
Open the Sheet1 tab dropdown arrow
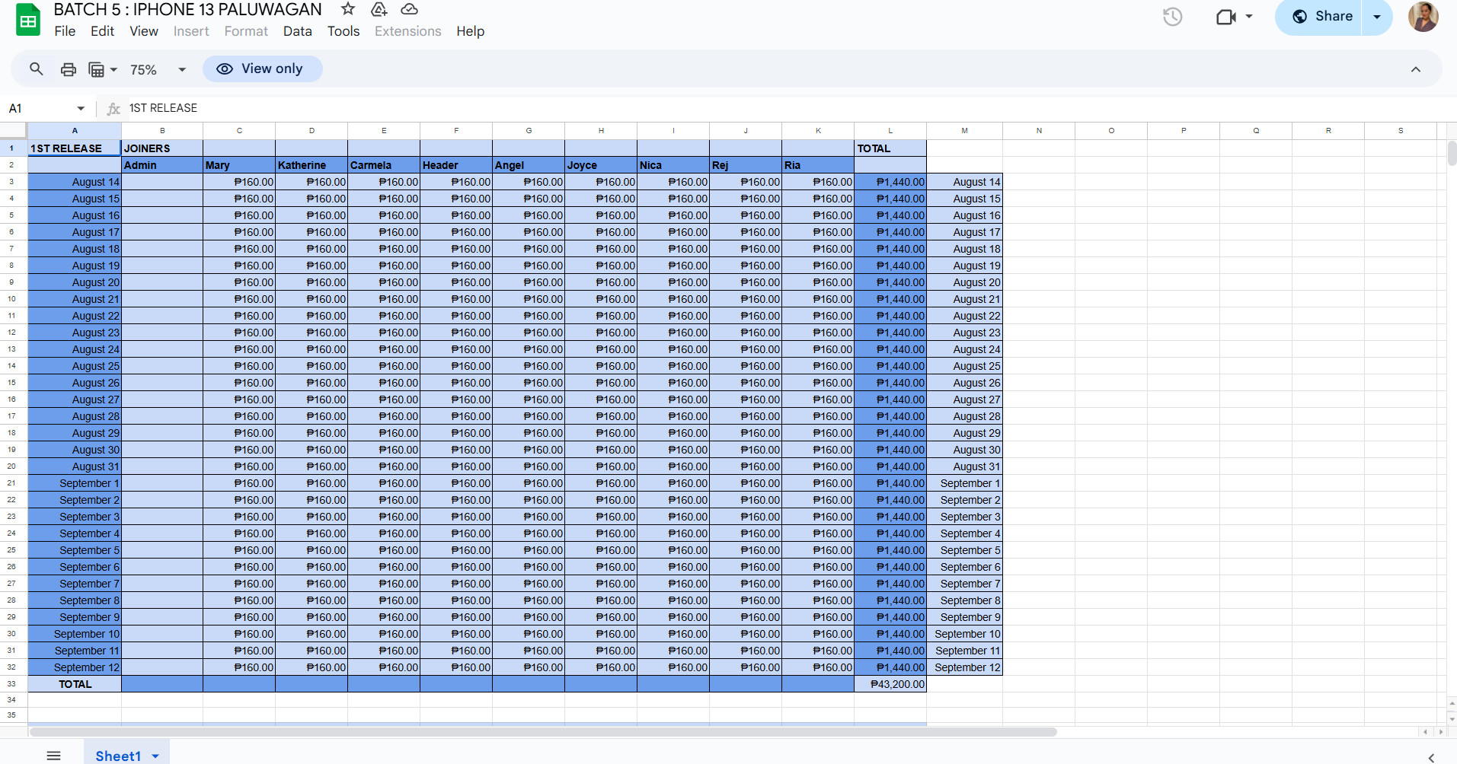pyautogui.click(x=155, y=756)
